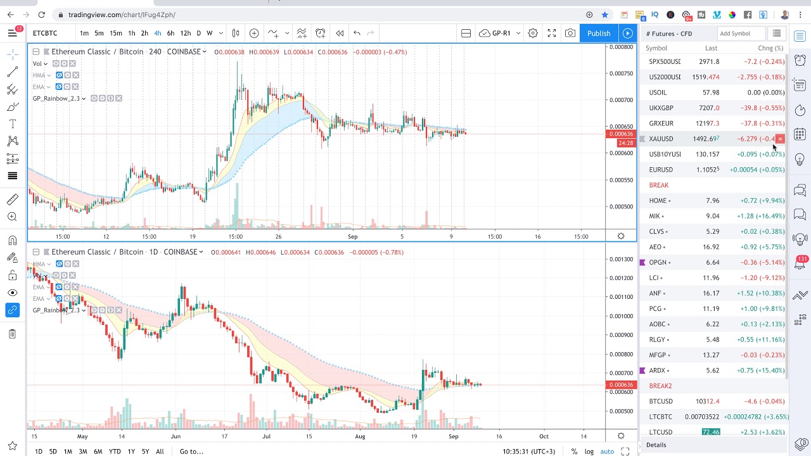This screenshot has height=456, width=811.
Task: Open the alerts panel in right sidebar
Action: (800, 60)
